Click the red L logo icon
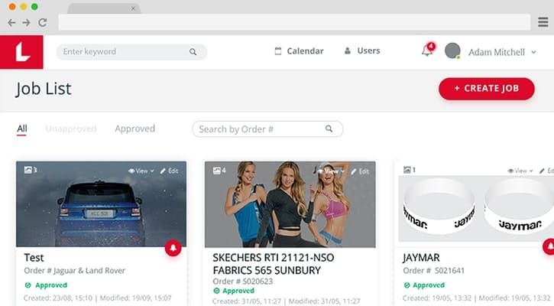The width and height of the screenshot is (554, 306). pos(21,52)
